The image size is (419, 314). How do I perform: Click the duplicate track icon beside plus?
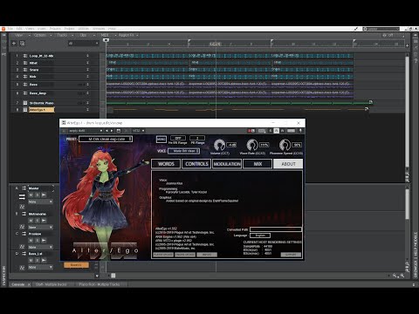(22, 44)
